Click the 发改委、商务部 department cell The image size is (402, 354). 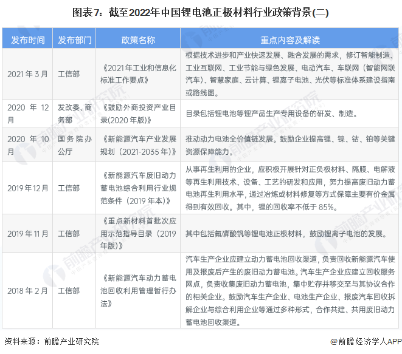click(75, 114)
